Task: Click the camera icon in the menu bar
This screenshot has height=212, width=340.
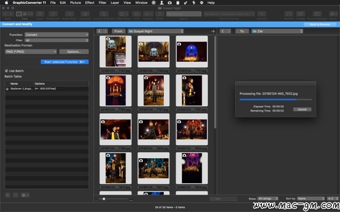Action: [169, 3]
